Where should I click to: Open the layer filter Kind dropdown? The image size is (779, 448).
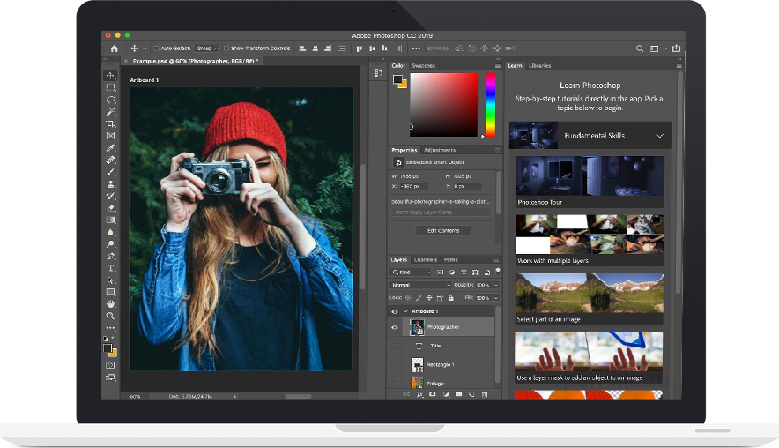click(x=411, y=273)
